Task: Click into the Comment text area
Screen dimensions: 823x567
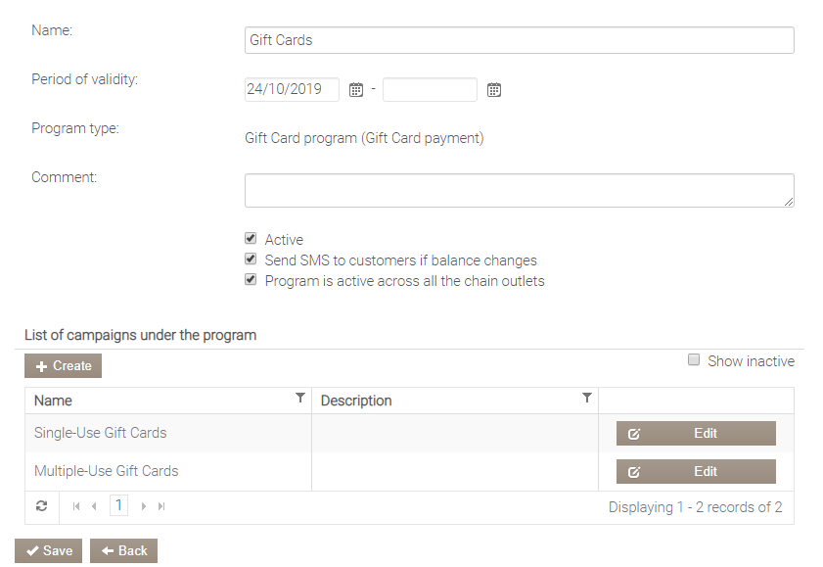Action: [x=519, y=190]
